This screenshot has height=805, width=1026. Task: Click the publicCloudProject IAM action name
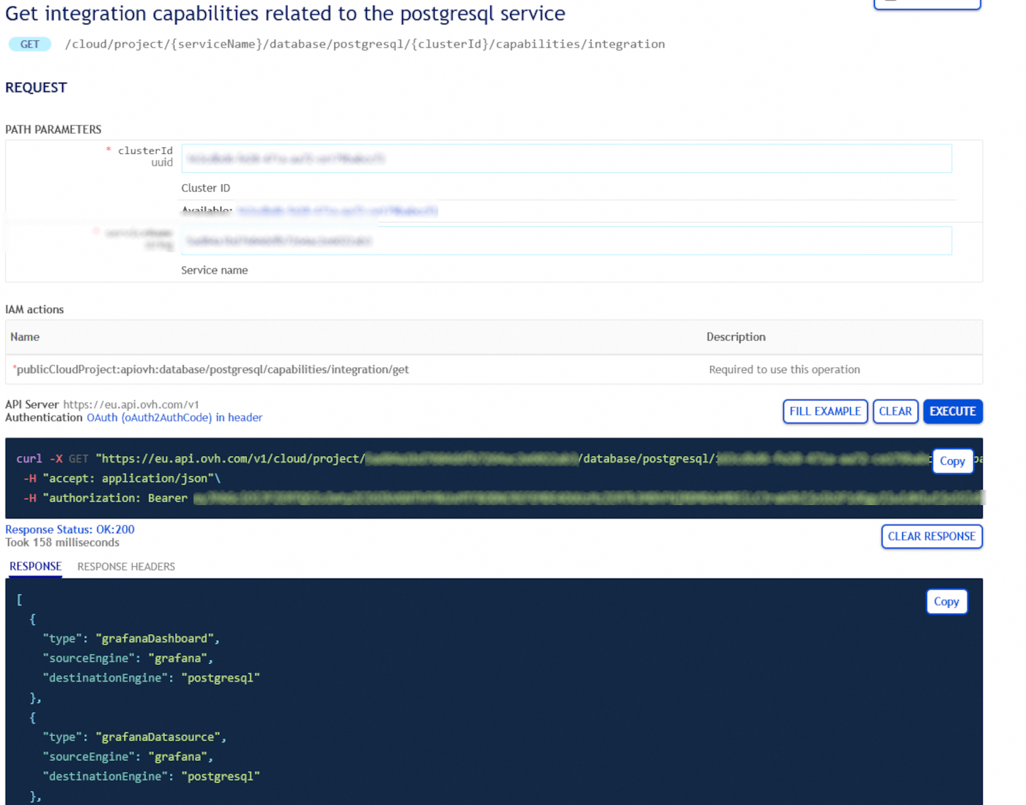(211, 369)
